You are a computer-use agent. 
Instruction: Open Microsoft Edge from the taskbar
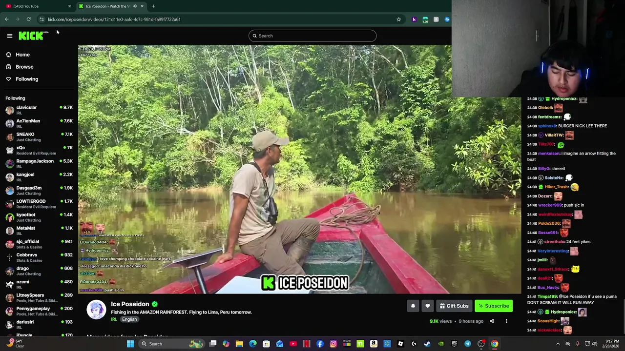[x=253, y=344]
